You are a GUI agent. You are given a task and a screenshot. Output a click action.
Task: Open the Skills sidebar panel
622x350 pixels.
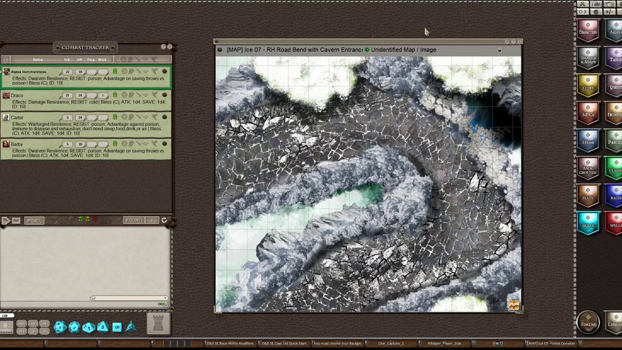(x=588, y=222)
